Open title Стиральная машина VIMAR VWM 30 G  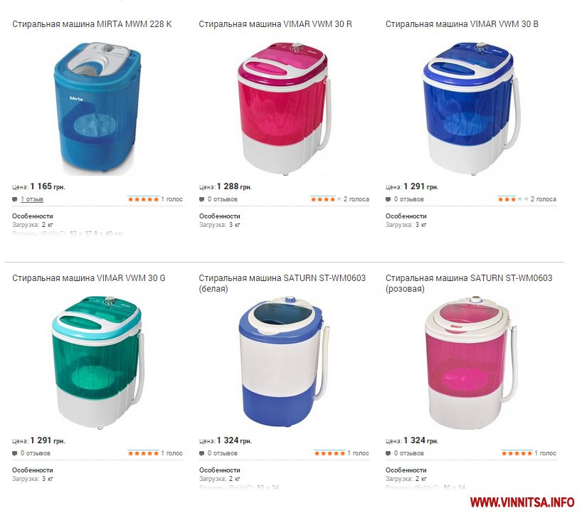[89, 278]
